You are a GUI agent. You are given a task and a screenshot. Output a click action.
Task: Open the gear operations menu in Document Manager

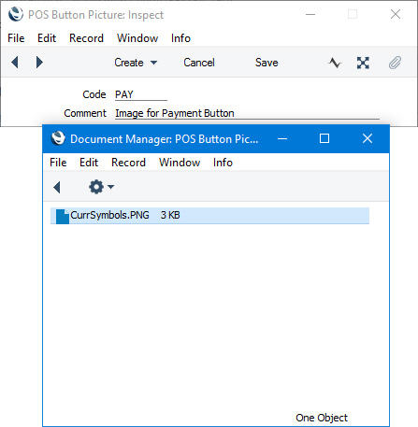[x=101, y=187]
